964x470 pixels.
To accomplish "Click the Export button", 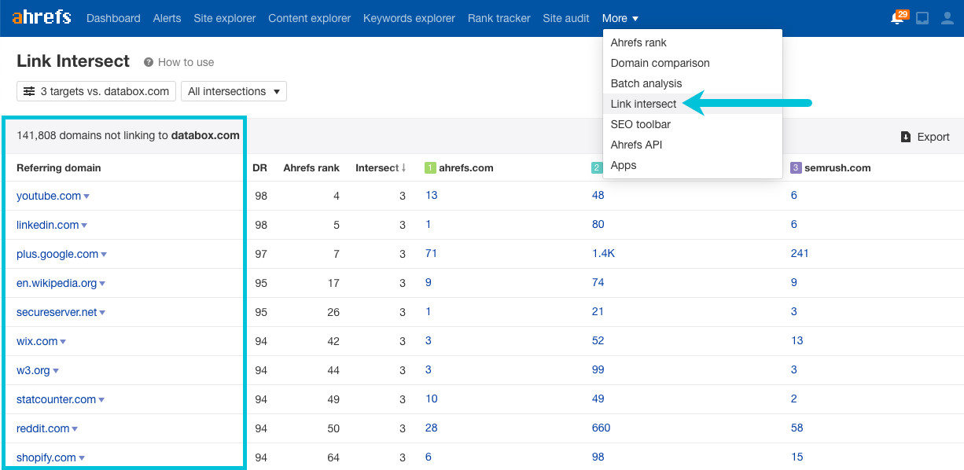I will point(925,137).
